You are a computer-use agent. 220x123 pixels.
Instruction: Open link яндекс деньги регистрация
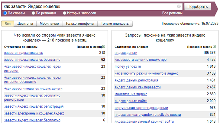click(x=136, y=80)
